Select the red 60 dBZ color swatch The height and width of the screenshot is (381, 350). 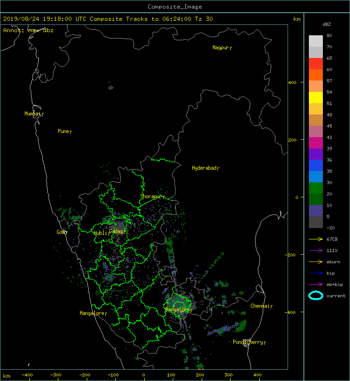pyautogui.click(x=316, y=63)
